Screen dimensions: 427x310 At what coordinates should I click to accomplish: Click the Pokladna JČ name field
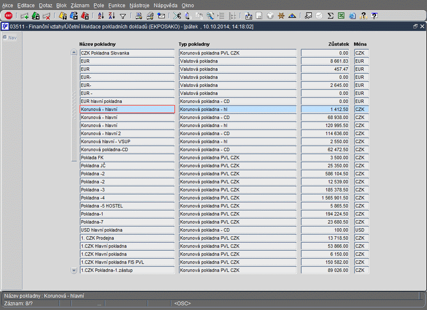click(x=127, y=165)
